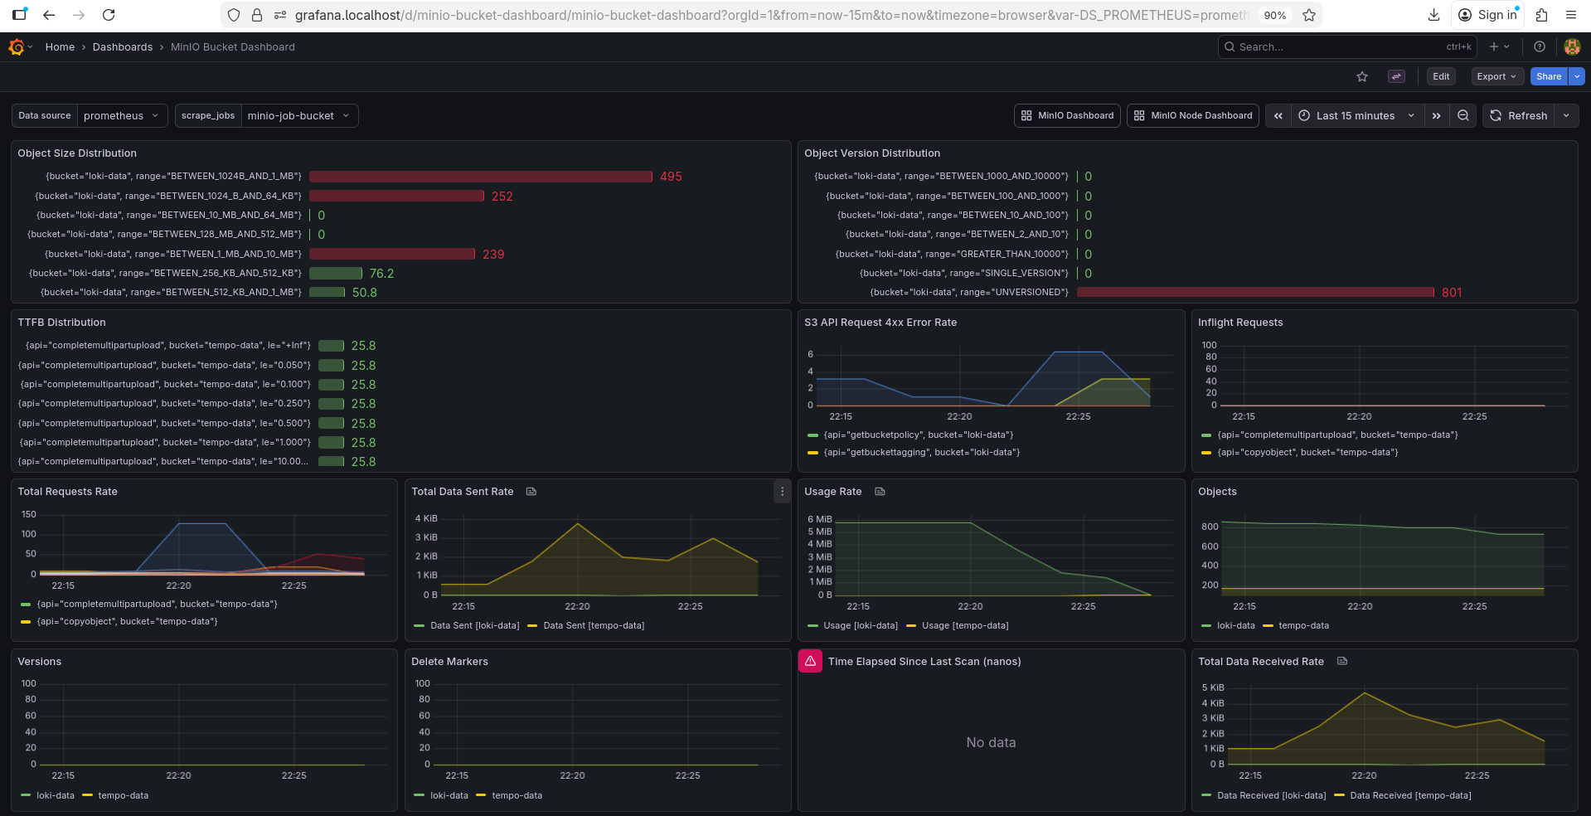The image size is (1591, 816).
Task: Open the browser hamburger application menu
Action: (x=1571, y=15)
